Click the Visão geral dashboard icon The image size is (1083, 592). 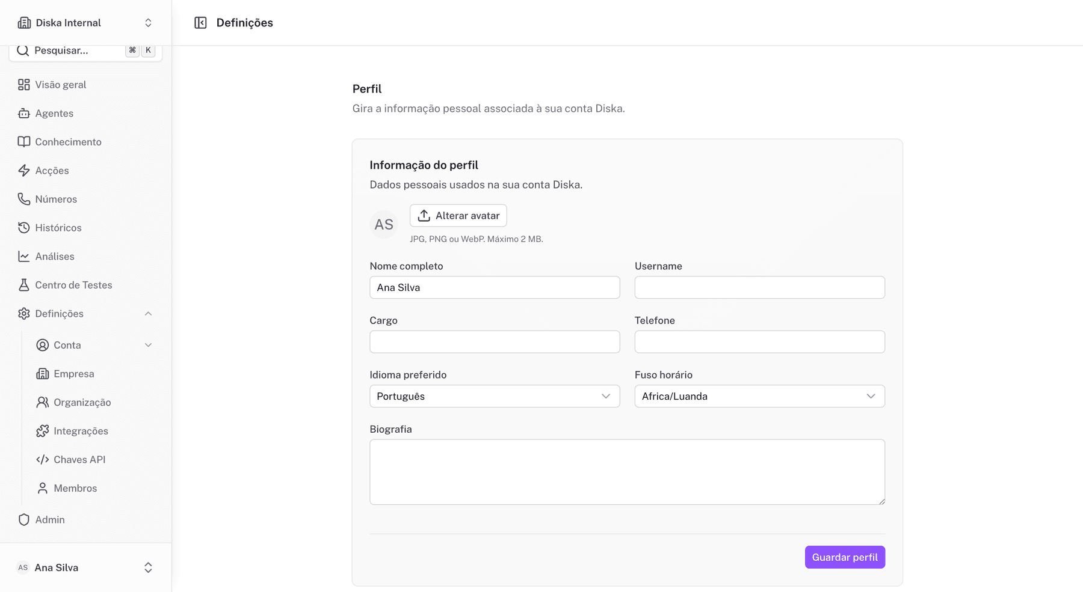24,85
